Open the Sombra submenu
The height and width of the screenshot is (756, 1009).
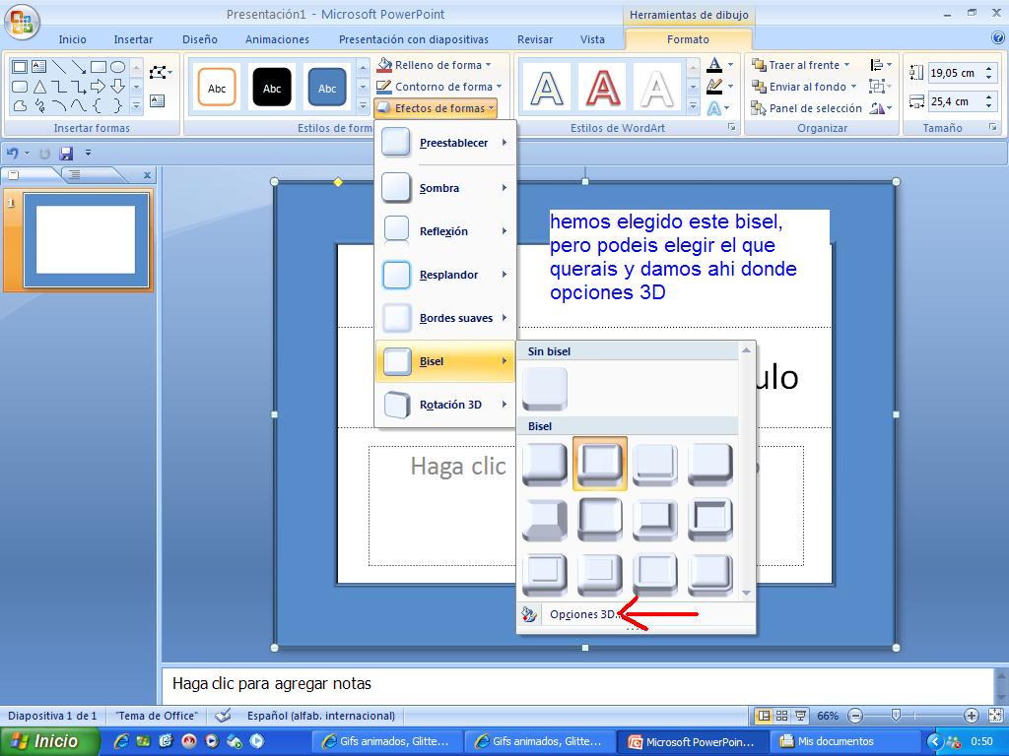[445, 188]
